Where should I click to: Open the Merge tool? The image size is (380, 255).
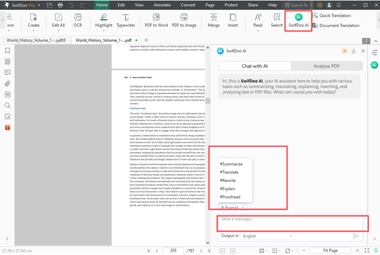213,21
